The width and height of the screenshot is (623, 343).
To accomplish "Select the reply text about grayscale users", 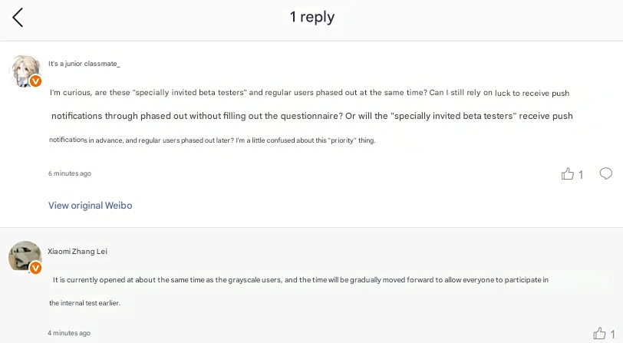I will [x=300, y=280].
